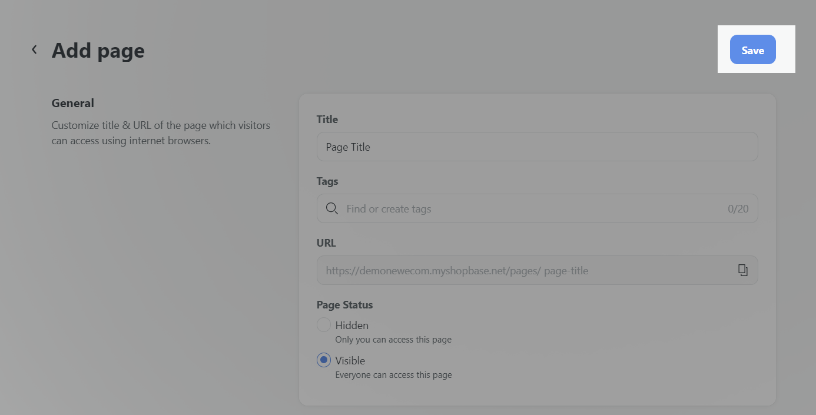Screen dimensions: 816x415
Task: Click the 'Tags' field label
Action: pos(327,181)
